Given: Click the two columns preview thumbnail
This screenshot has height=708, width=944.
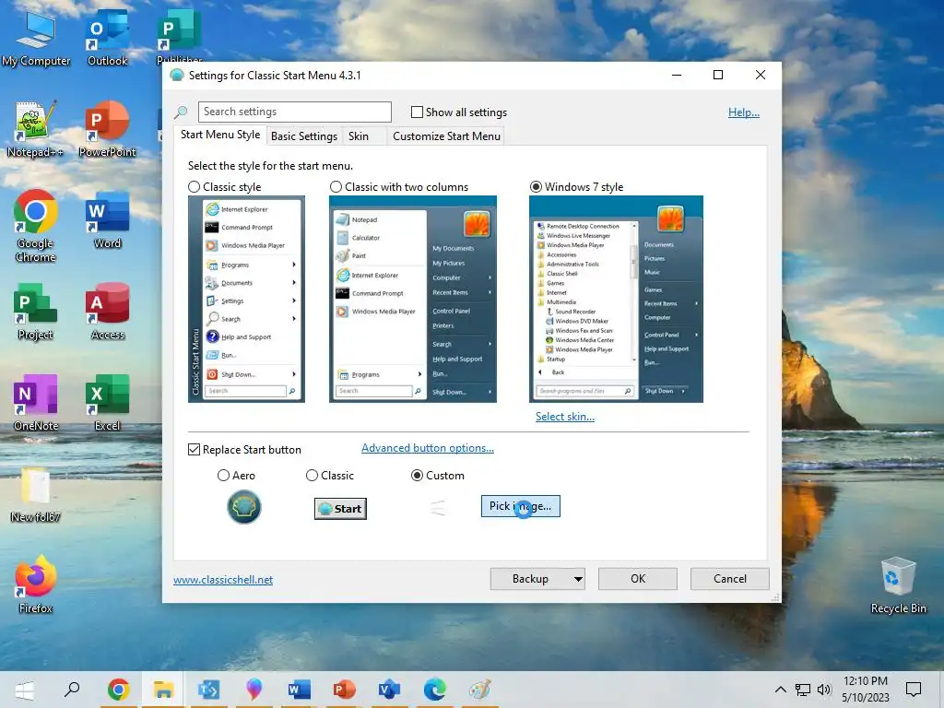Looking at the screenshot, I should point(412,300).
